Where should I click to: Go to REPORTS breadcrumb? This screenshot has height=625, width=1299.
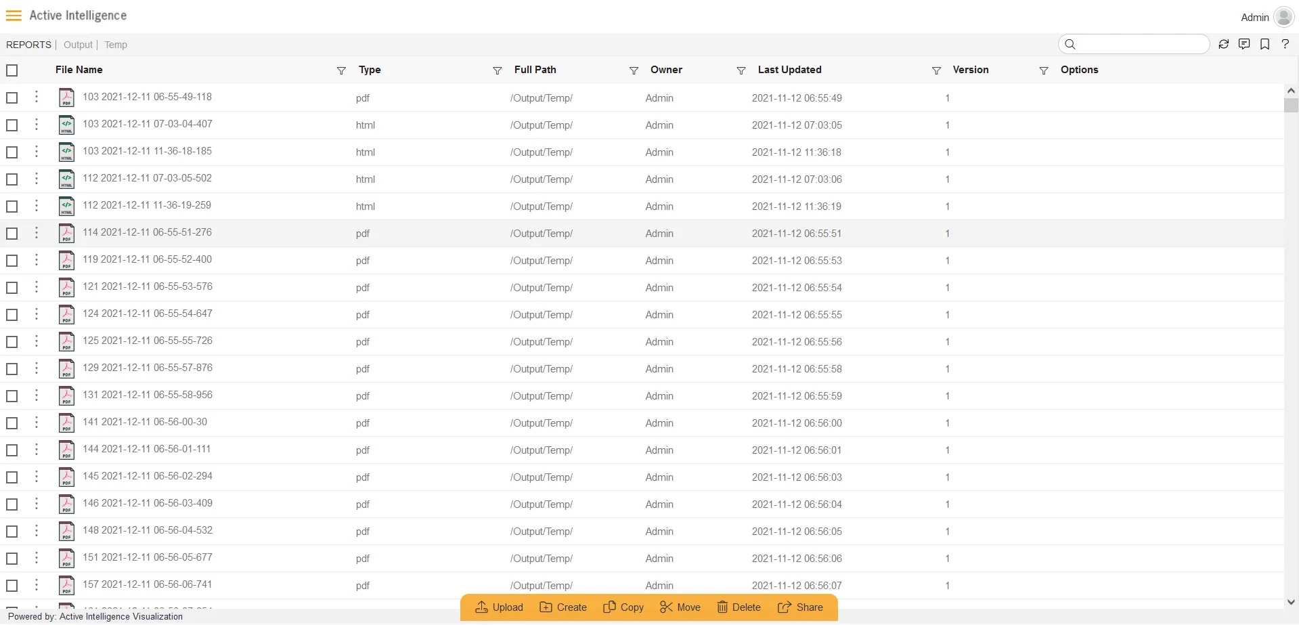pyautogui.click(x=28, y=45)
